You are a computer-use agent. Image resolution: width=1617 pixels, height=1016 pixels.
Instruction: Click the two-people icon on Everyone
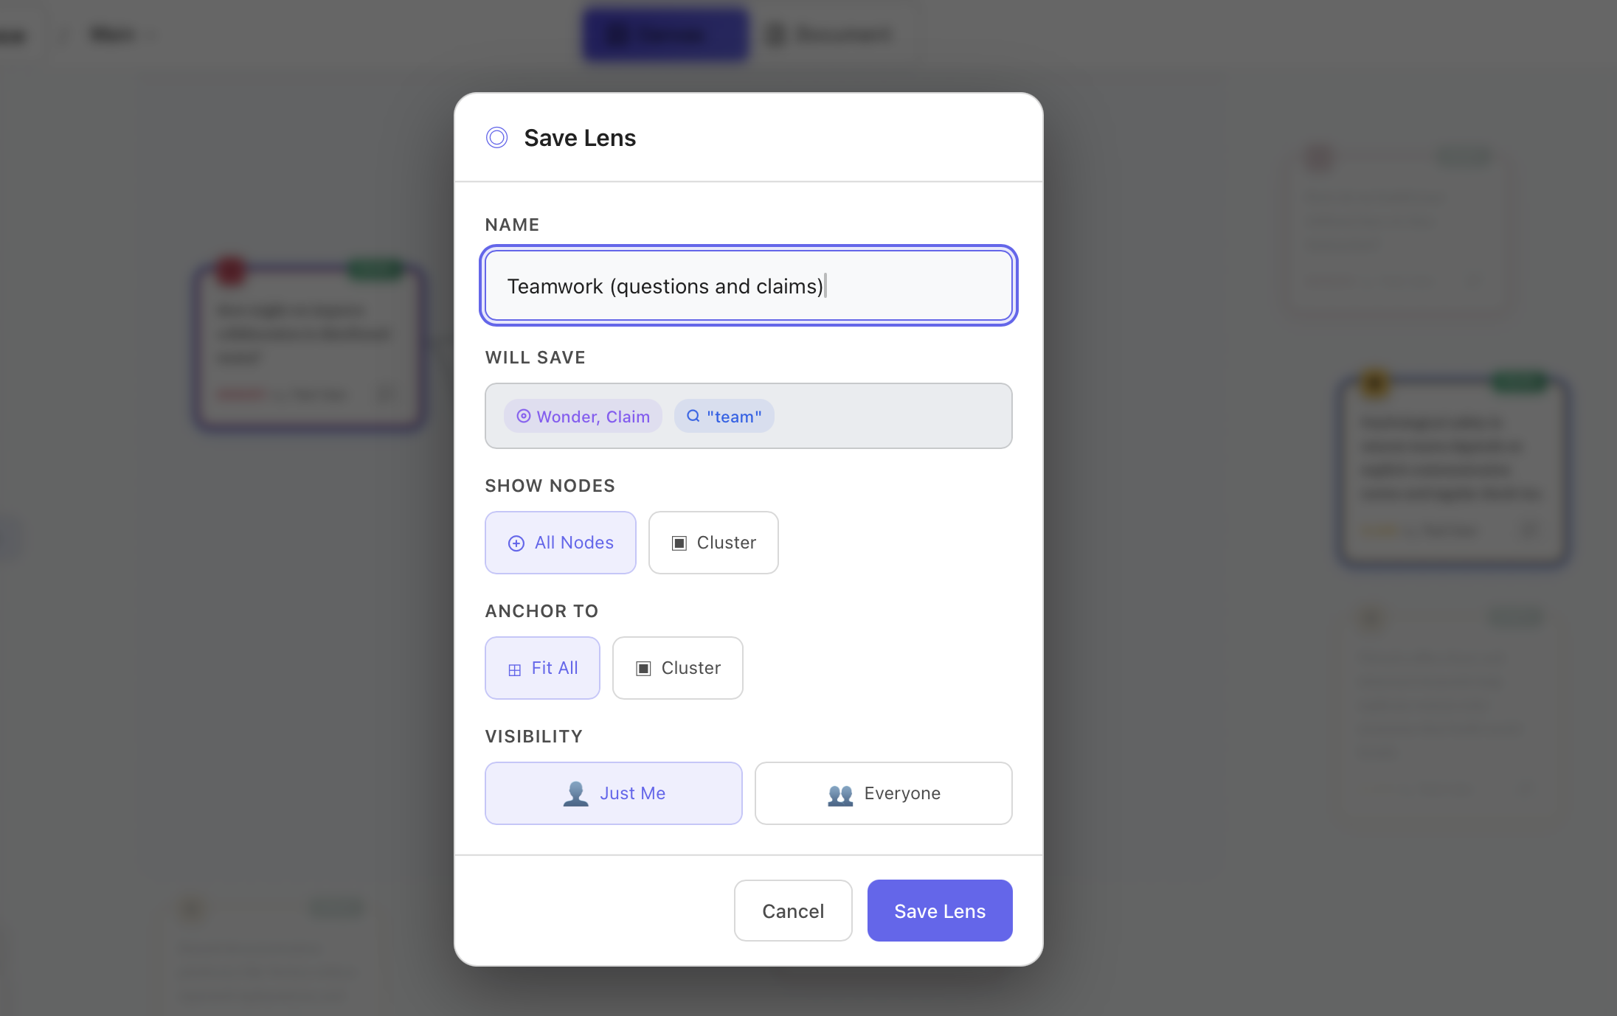click(x=840, y=795)
